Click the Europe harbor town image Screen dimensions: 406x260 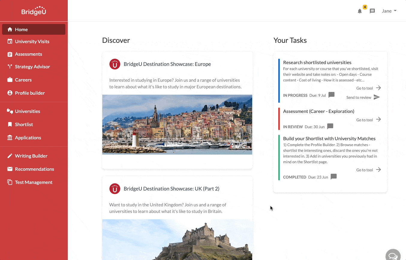(177, 125)
